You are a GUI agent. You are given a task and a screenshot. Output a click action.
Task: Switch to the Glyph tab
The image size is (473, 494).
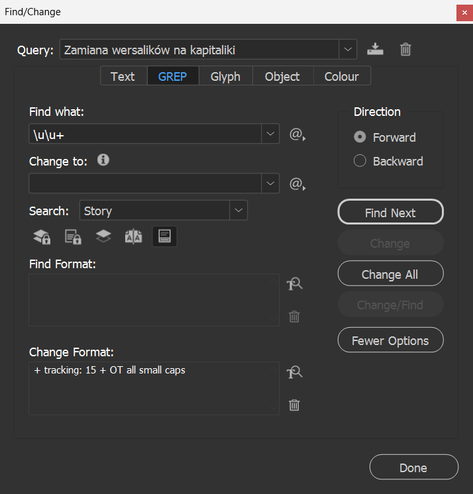pos(225,76)
